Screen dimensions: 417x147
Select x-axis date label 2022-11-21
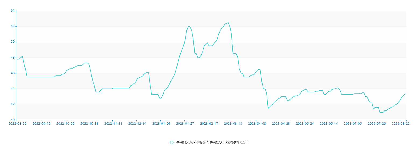pos(113,124)
